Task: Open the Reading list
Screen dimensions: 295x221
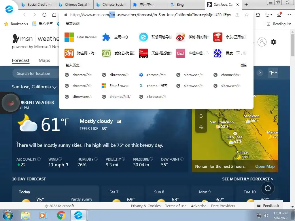Action: (279, 24)
